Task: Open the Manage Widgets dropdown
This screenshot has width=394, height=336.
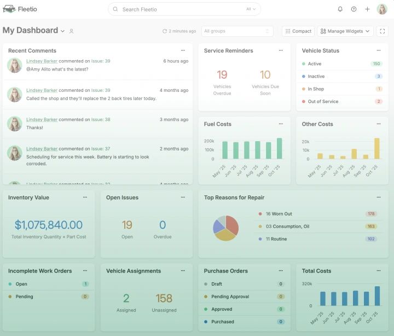Action: tap(345, 31)
